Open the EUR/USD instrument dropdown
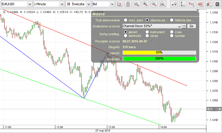 point(16,4)
